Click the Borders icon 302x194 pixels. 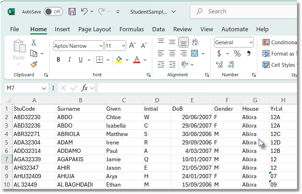click(x=99, y=60)
